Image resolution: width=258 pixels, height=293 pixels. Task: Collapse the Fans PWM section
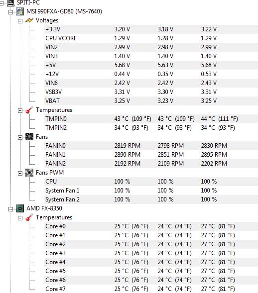click(20, 174)
